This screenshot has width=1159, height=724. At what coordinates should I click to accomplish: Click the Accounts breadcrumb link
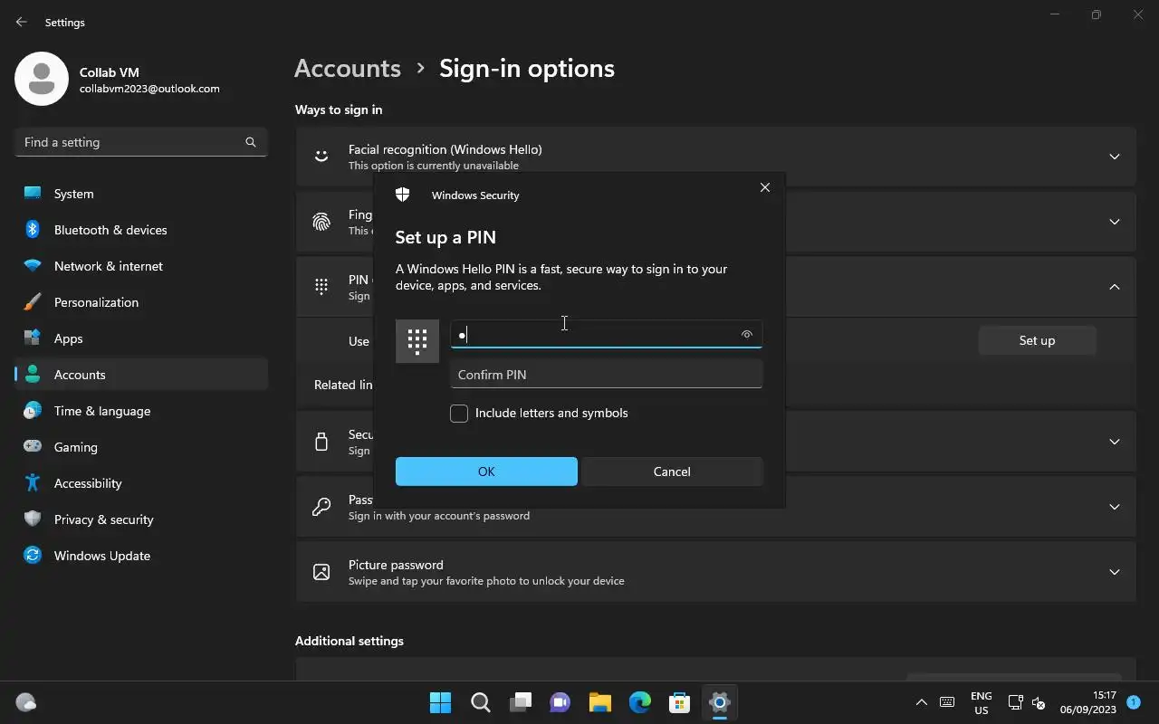[348, 68]
